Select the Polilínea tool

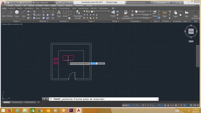click(x=9, y=13)
